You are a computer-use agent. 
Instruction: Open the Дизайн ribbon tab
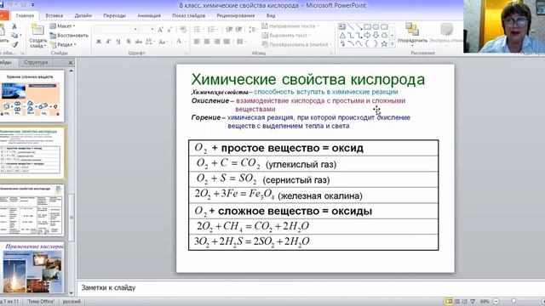(x=83, y=15)
